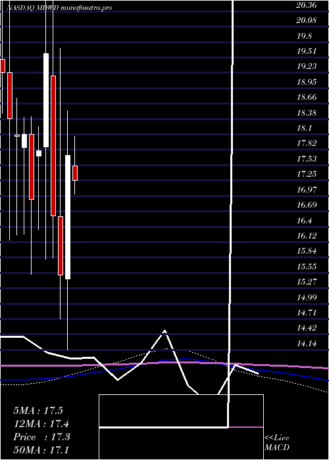Click the 20.08 price axis label
This screenshot has height=460, width=329.
(x=307, y=20)
